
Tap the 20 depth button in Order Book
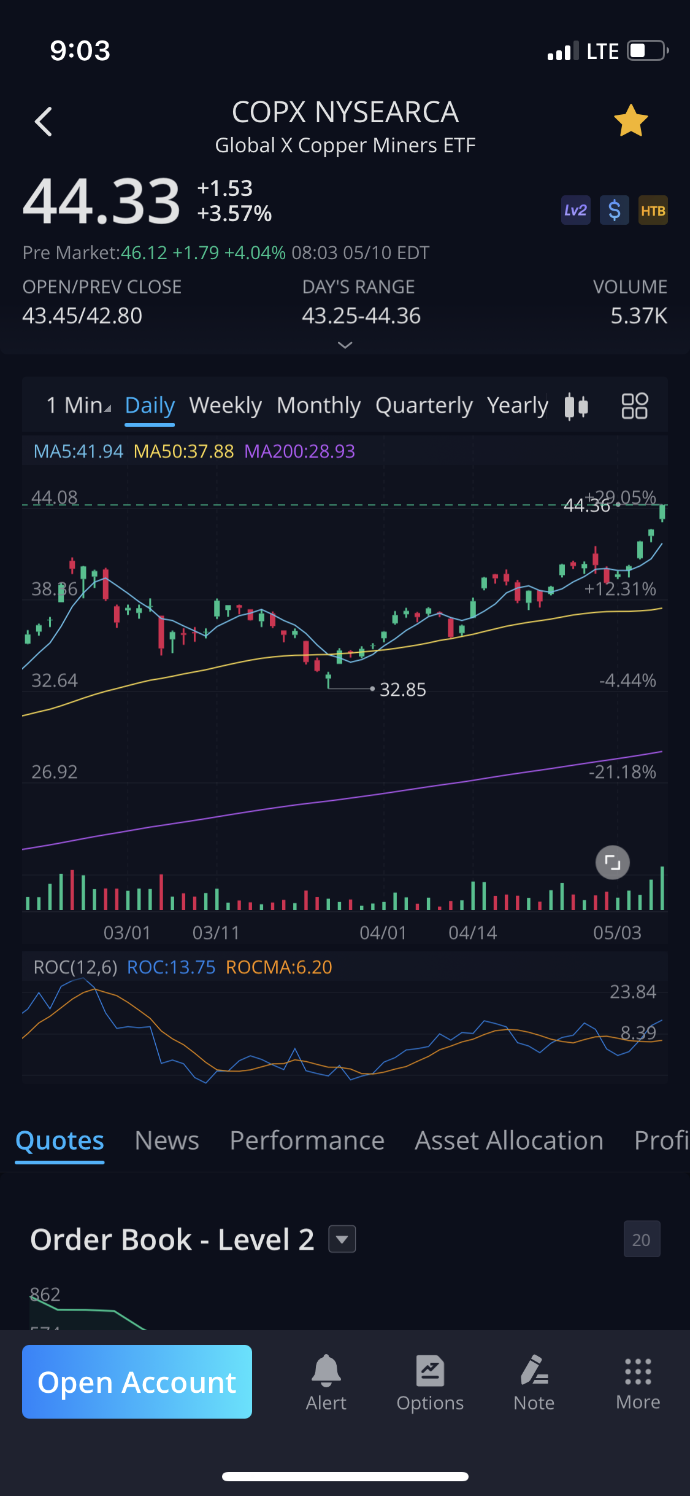tap(641, 1239)
